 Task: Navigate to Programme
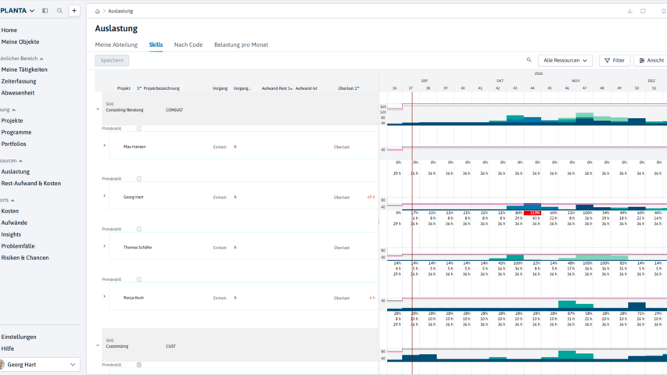pos(16,132)
